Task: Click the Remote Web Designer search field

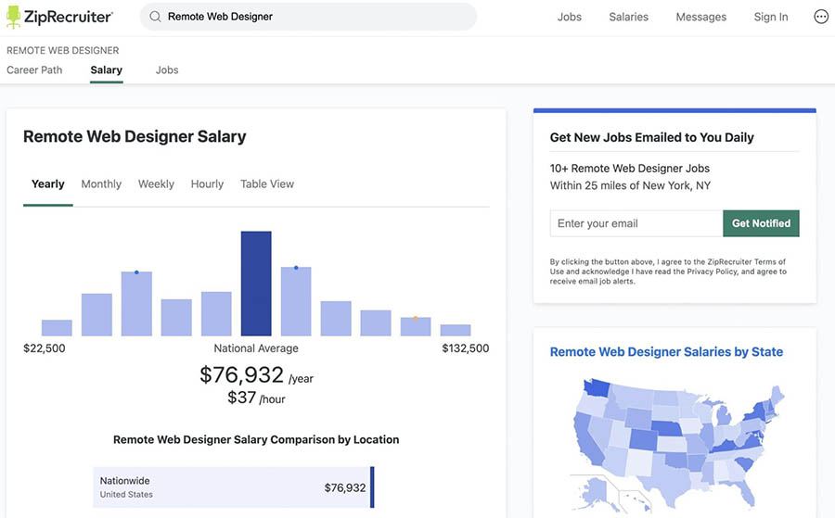Action: click(x=315, y=17)
